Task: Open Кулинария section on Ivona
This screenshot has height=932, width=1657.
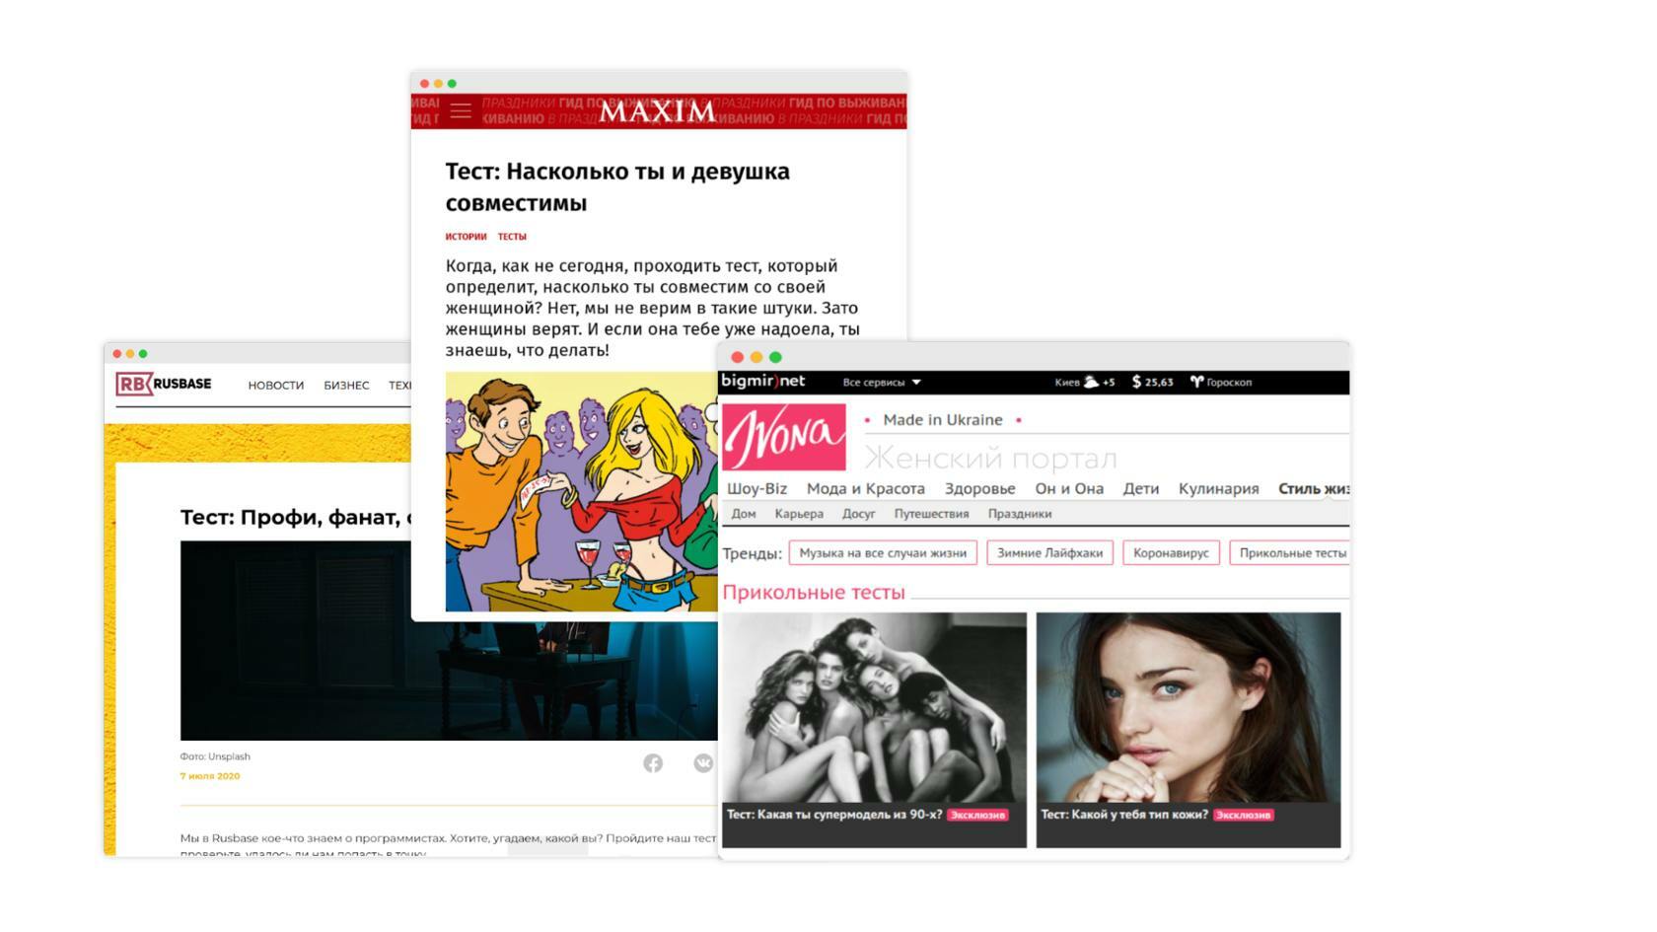Action: point(1218,488)
